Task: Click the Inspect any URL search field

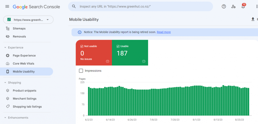Action: click(141, 6)
